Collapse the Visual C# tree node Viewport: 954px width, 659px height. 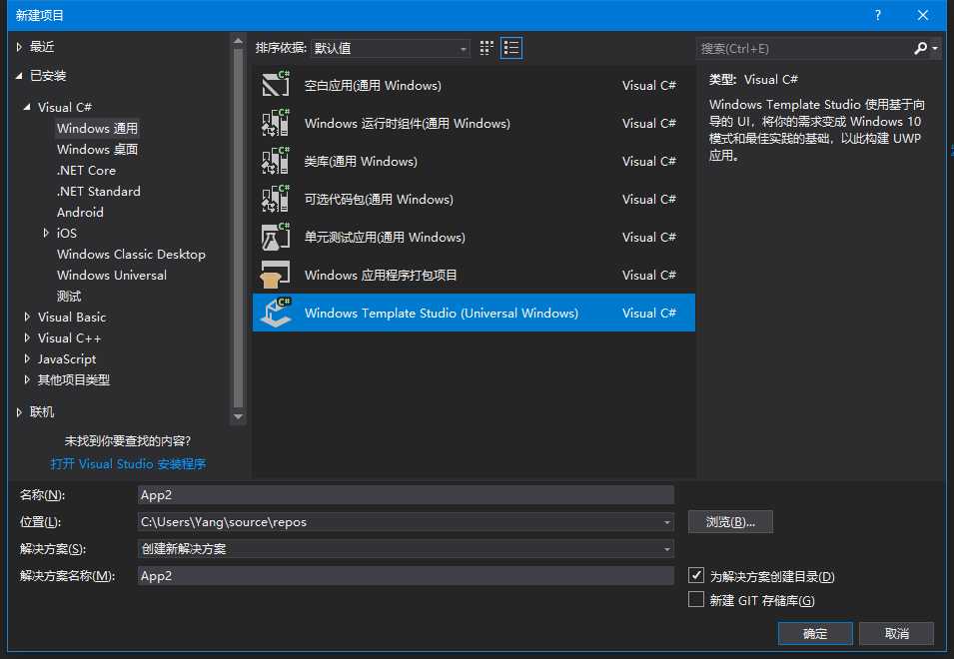(27, 107)
